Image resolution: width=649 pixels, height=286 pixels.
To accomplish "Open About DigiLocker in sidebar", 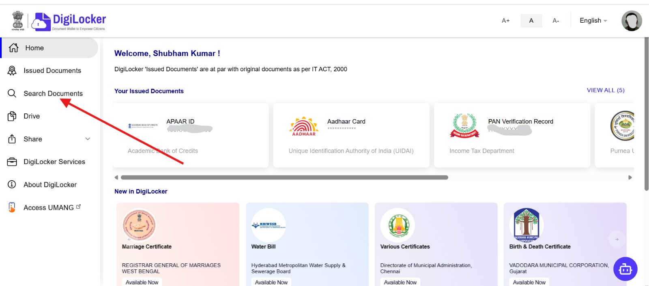I will [x=49, y=185].
